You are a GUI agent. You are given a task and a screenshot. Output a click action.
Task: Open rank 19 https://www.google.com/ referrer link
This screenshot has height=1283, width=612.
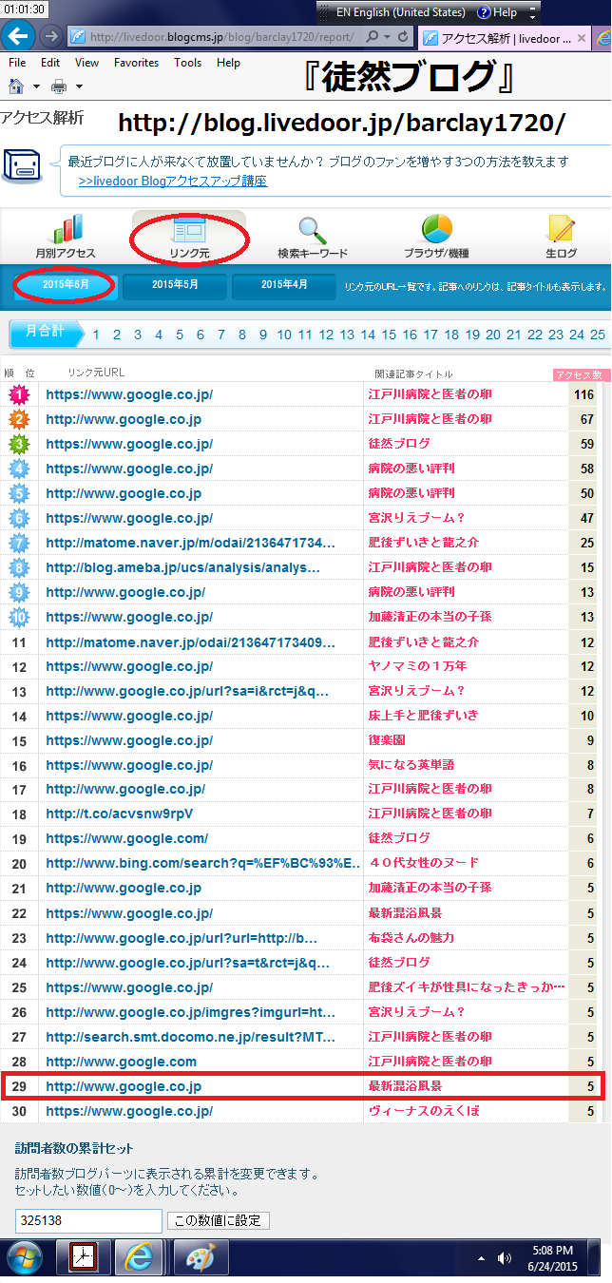click(126, 839)
